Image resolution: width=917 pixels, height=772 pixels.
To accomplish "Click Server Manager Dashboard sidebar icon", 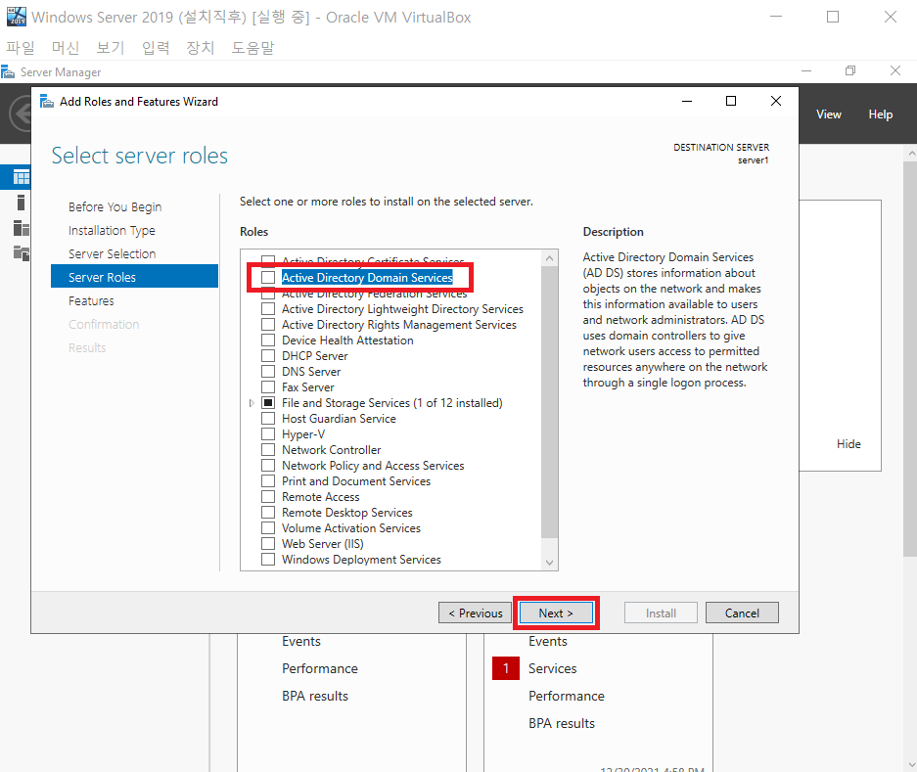I will click(22, 177).
